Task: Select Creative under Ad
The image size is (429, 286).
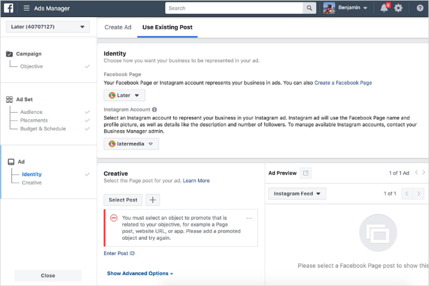Action: click(x=31, y=182)
